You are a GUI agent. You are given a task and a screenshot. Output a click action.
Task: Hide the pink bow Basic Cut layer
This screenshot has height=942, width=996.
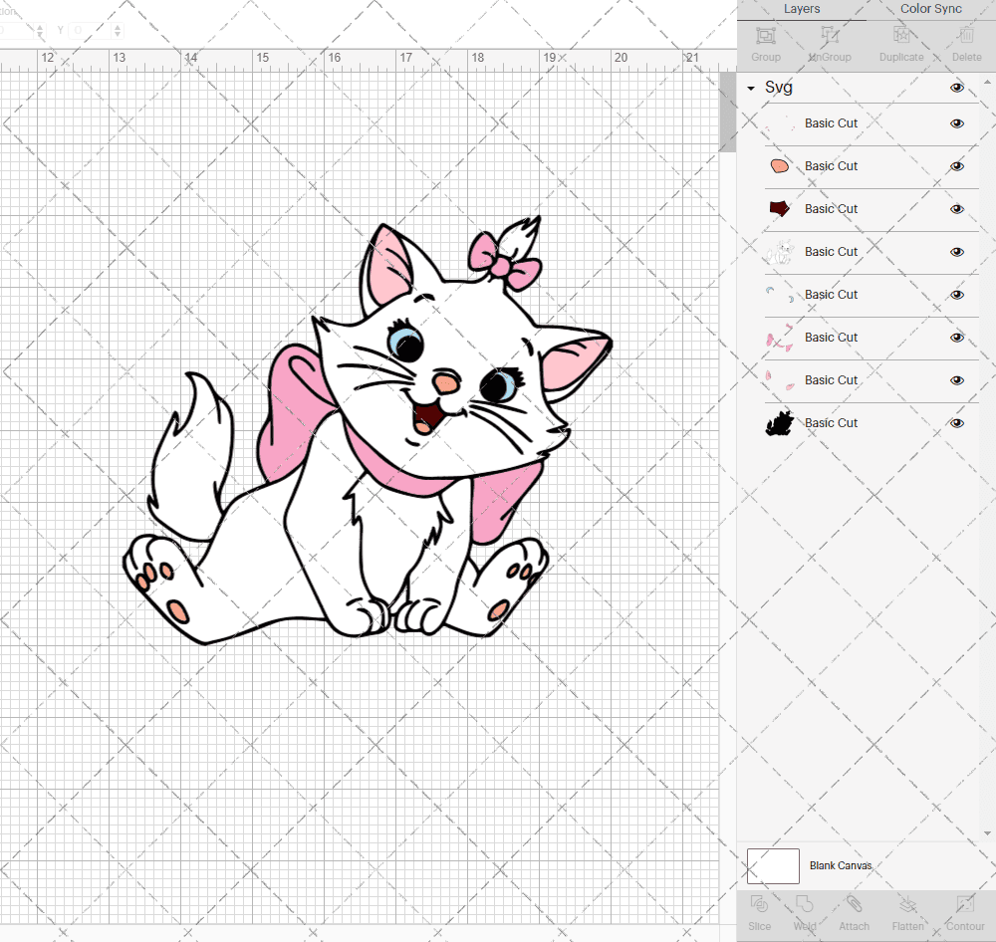pos(956,338)
